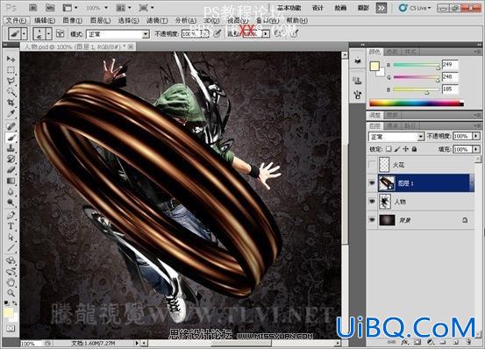Hide the 图层 1 layer eye

[372, 183]
